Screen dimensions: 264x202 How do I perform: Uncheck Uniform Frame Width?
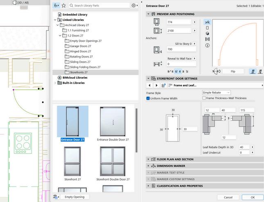pyautogui.click(x=148, y=98)
